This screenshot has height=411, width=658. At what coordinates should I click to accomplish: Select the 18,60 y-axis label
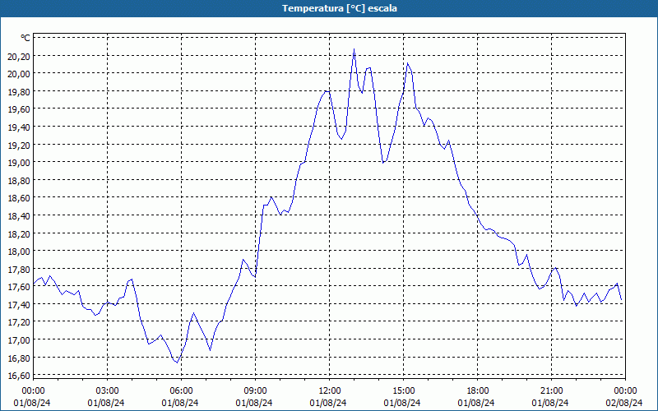[x=19, y=197]
